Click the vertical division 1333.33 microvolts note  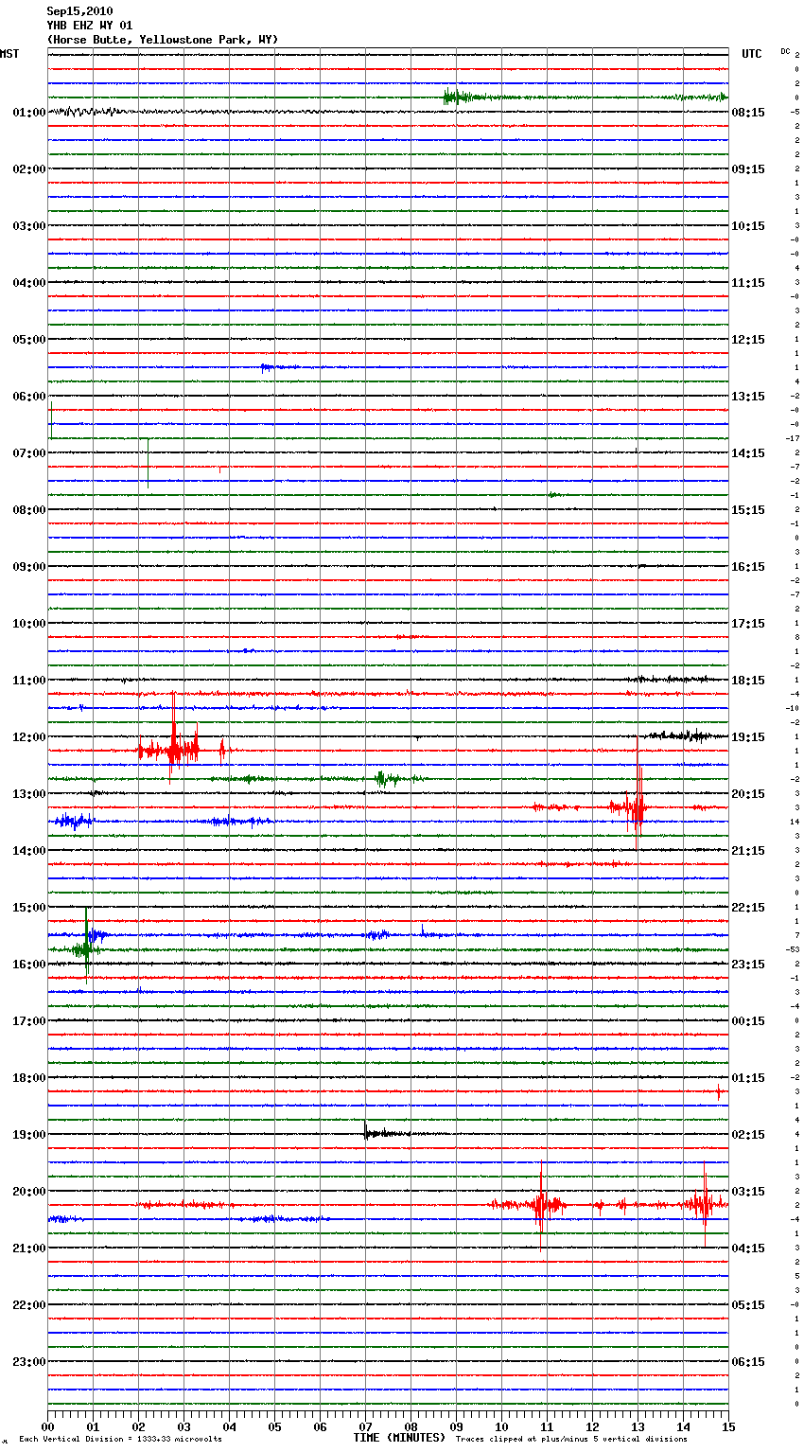click(x=121, y=1440)
